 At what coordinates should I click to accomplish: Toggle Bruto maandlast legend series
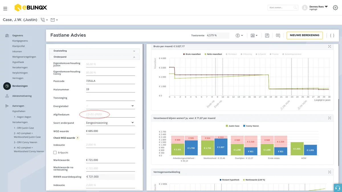[192, 54]
